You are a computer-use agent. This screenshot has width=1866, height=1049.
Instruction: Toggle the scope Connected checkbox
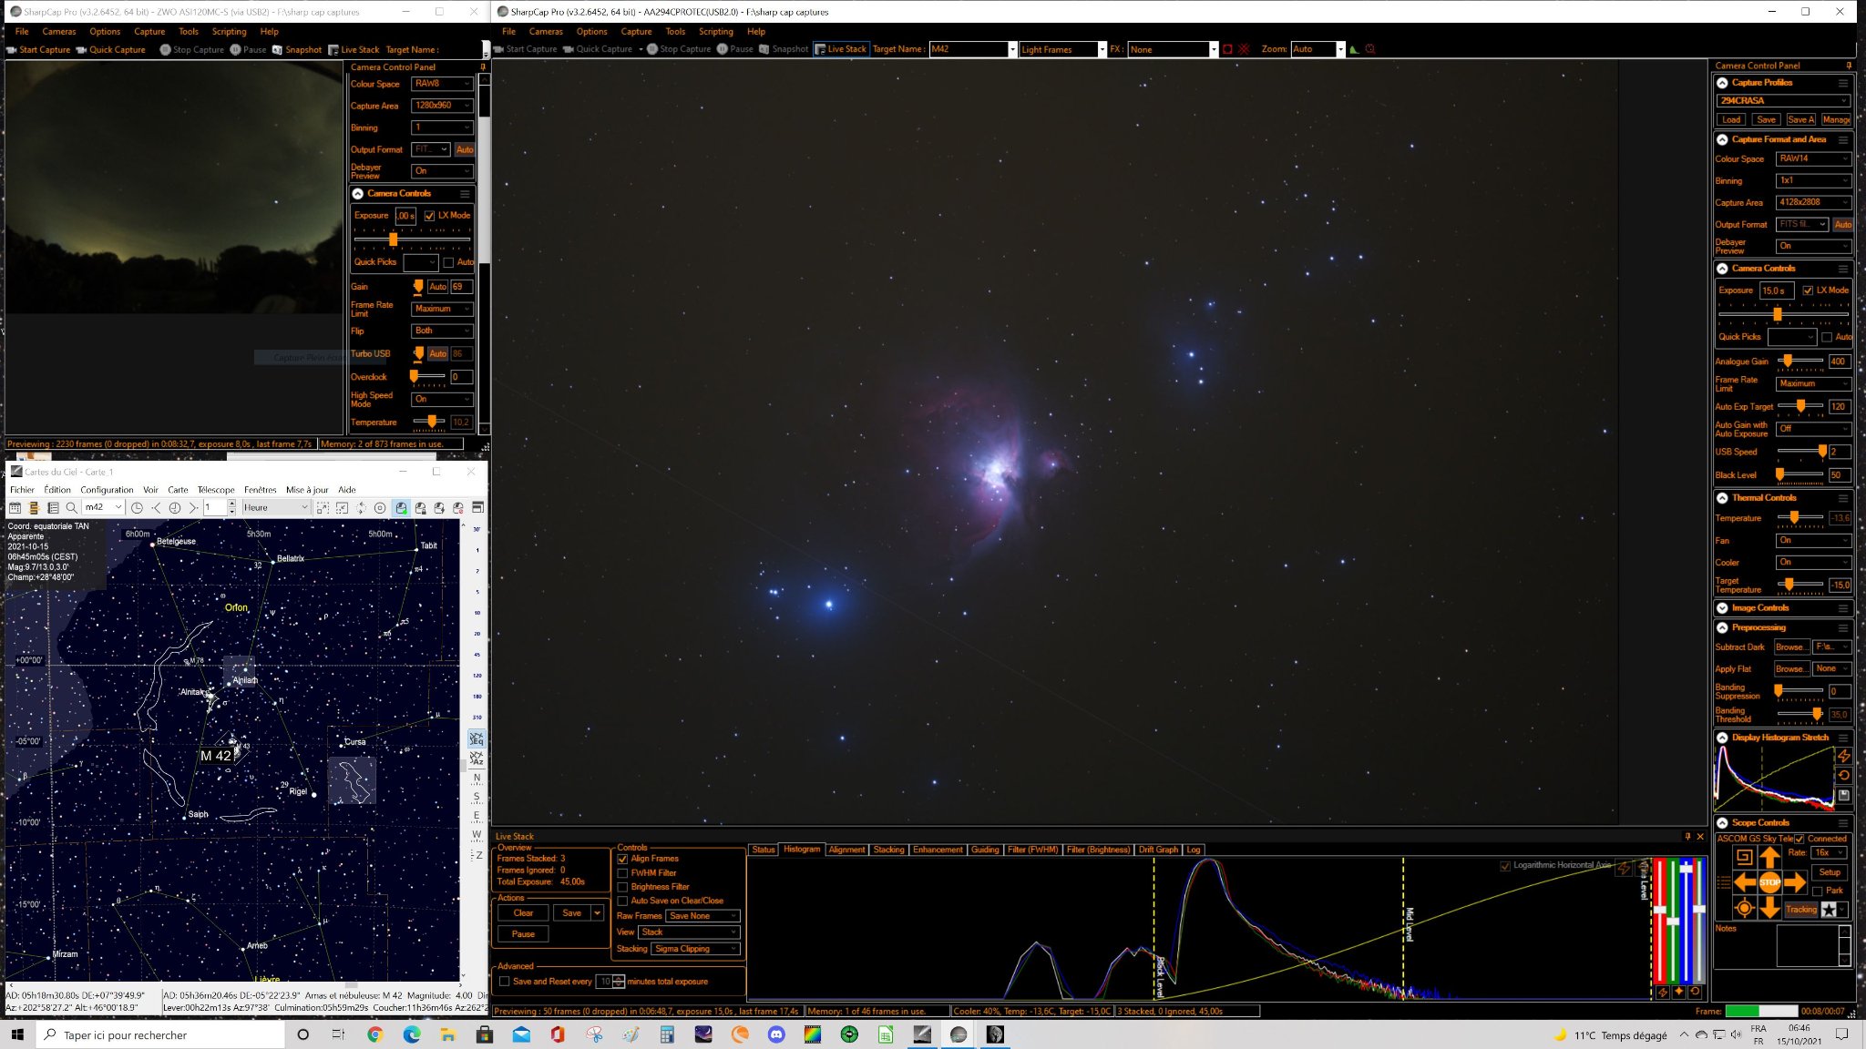coord(1799,839)
